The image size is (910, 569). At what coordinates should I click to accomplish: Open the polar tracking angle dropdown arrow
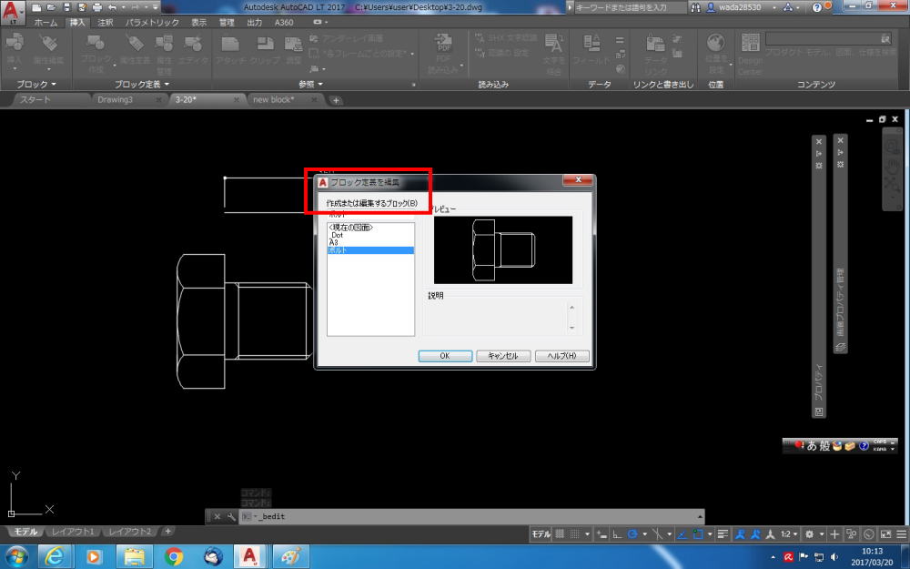[x=644, y=534]
